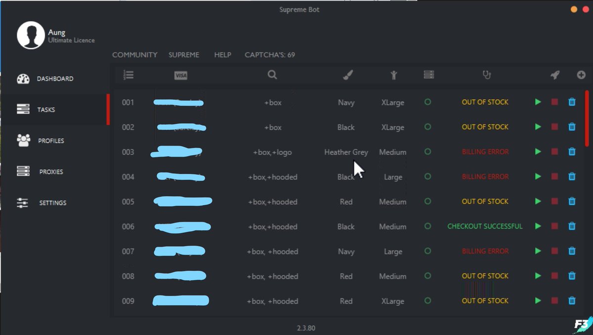Stop task 007
Image resolution: width=593 pixels, height=335 pixels.
point(554,251)
